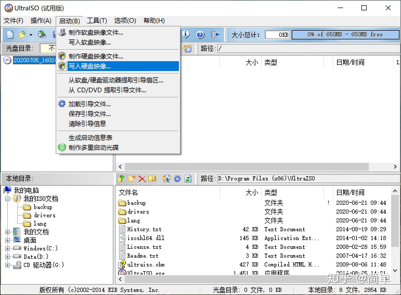Click the blue extract files icon
The height and width of the screenshot is (295, 401).
click(x=167, y=179)
